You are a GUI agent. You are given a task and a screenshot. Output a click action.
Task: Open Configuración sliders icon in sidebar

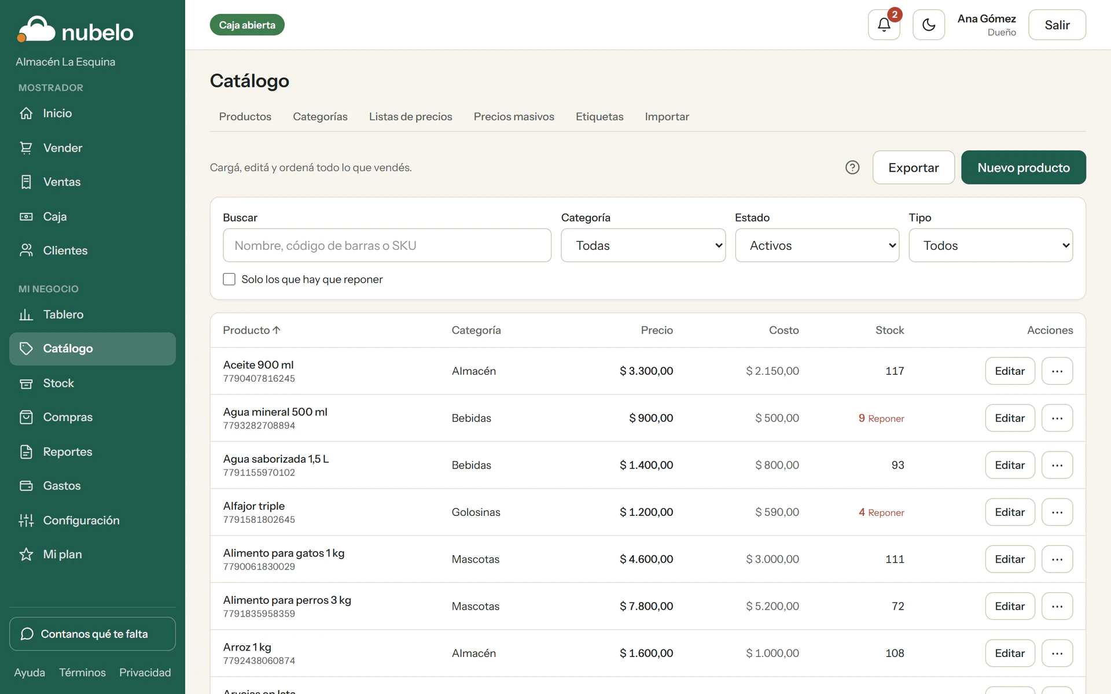[x=26, y=520]
